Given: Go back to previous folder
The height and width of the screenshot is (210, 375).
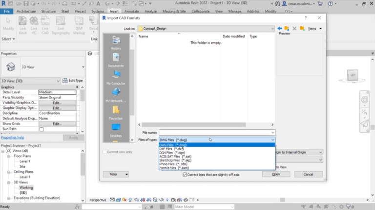Looking at the screenshot, I should click(x=280, y=29).
